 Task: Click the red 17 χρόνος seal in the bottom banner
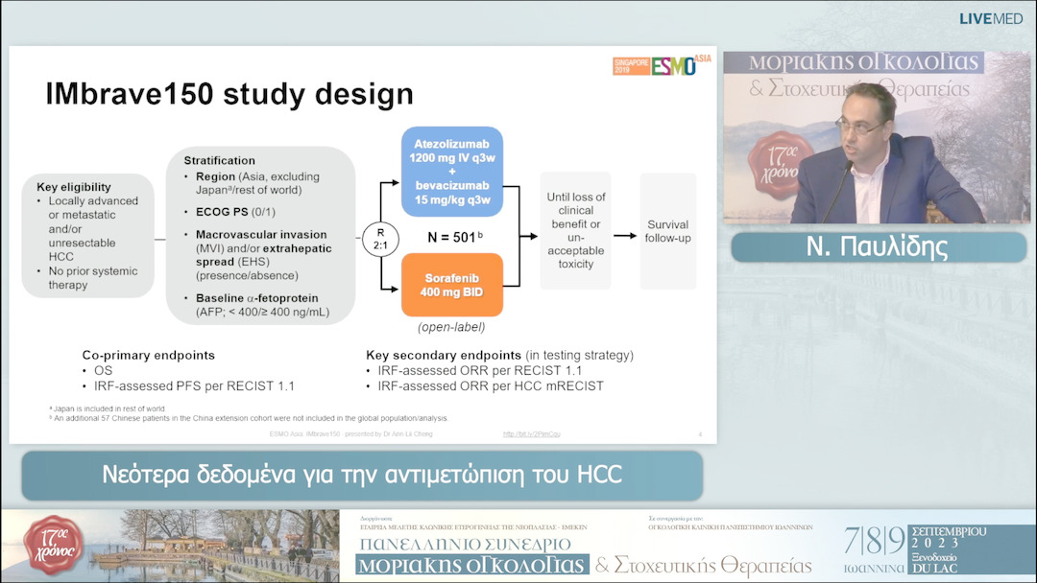pyautogui.click(x=54, y=545)
